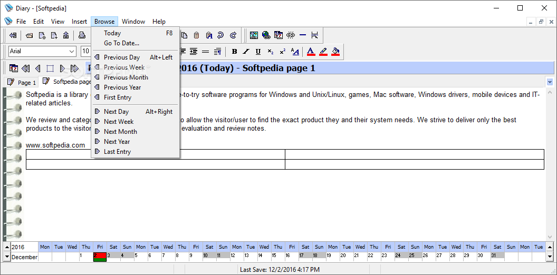
Task: Click the page break icon
Action: click(x=314, y=35)
